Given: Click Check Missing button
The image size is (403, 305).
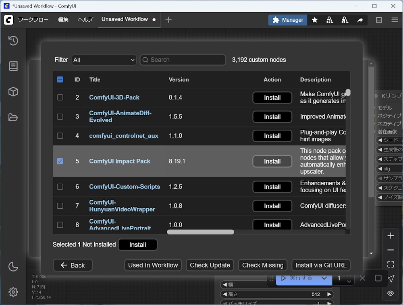Looking at the screenshot, I should point(263,265).
